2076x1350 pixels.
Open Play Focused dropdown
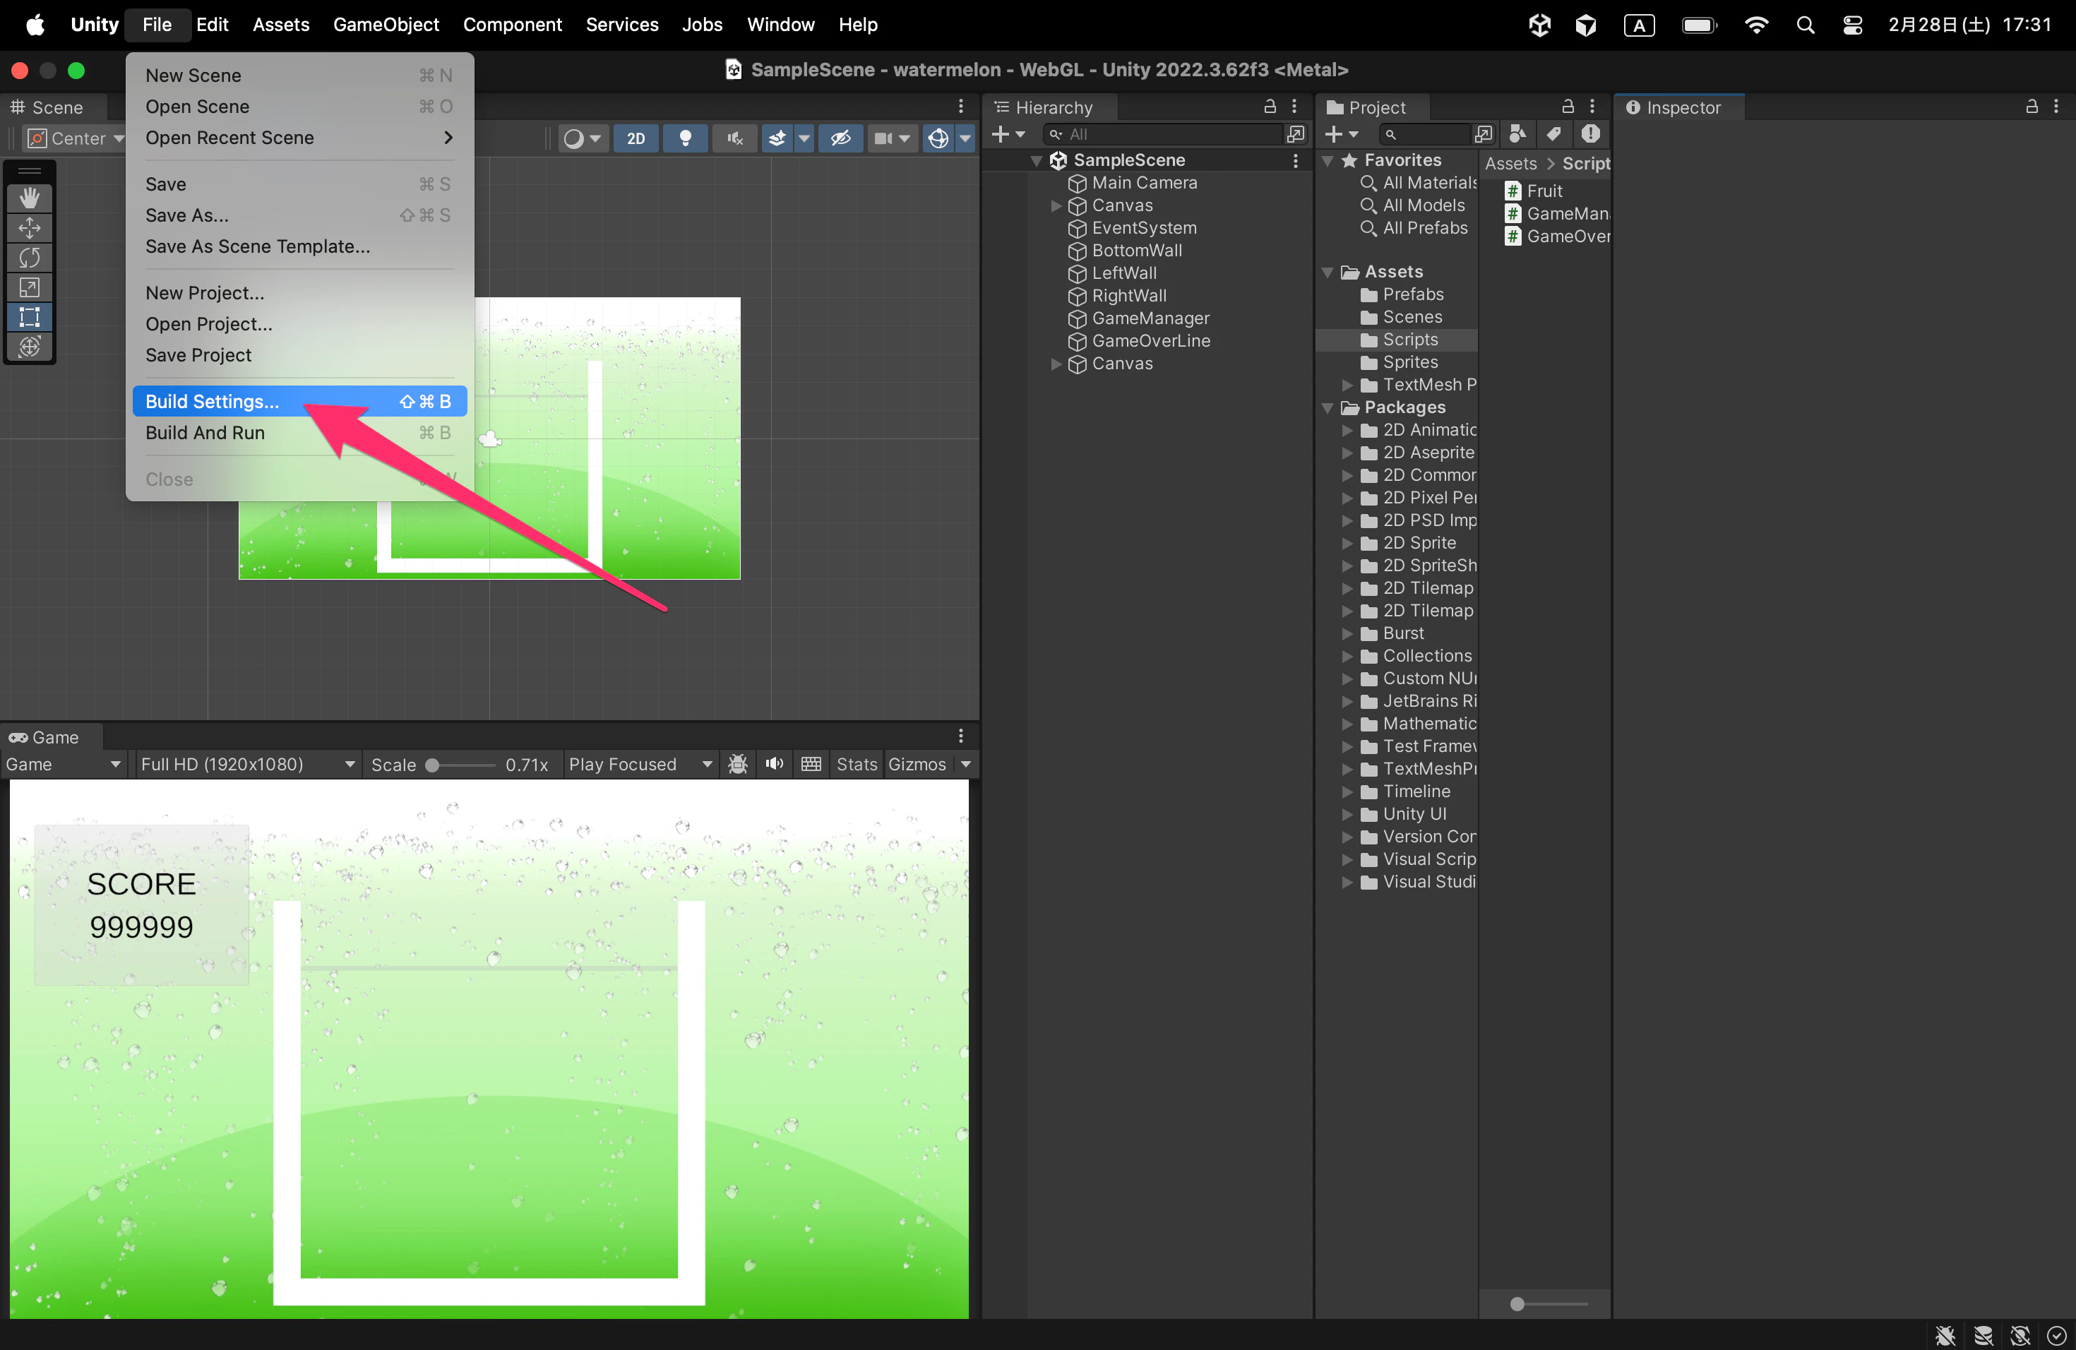click(640, 765)
